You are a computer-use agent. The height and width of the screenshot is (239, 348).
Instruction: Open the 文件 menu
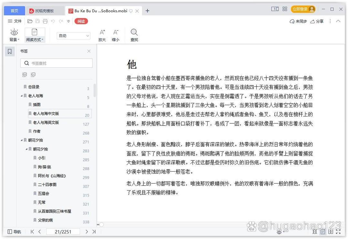[x=15, y=21]
